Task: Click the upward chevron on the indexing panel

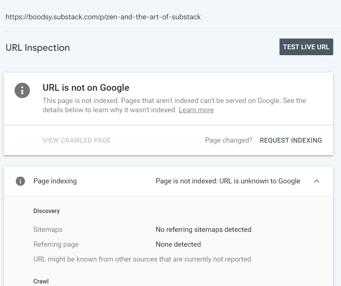Action: pyautogui.click(x=317, y=181)
